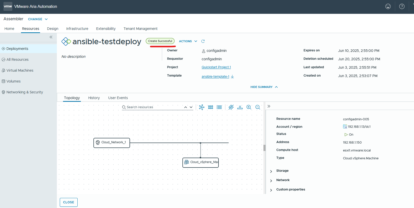
Task: Click the type value Cloud.vSphere.Machine
Action: click(x=361, y=158)
